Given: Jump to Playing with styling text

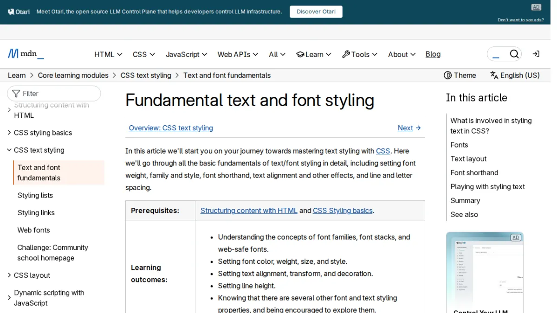Looking at the screenshot, I should click(x=487, y=186).
